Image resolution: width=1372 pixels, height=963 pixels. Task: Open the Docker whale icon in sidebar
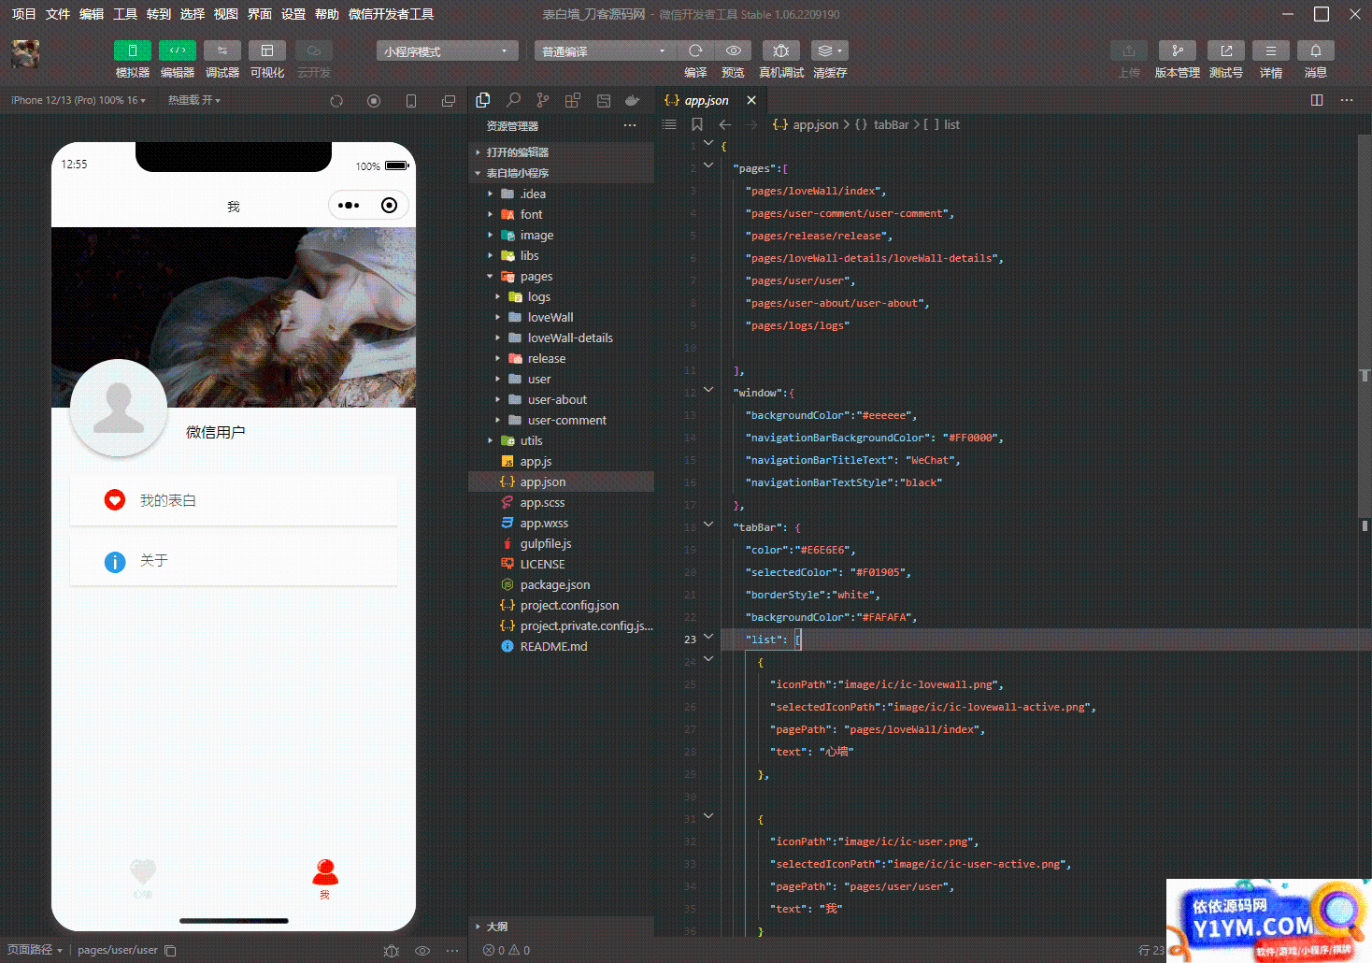[633, 100]
